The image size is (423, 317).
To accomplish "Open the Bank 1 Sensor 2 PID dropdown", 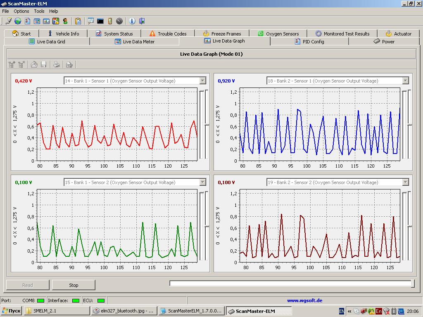I will 202,182.
